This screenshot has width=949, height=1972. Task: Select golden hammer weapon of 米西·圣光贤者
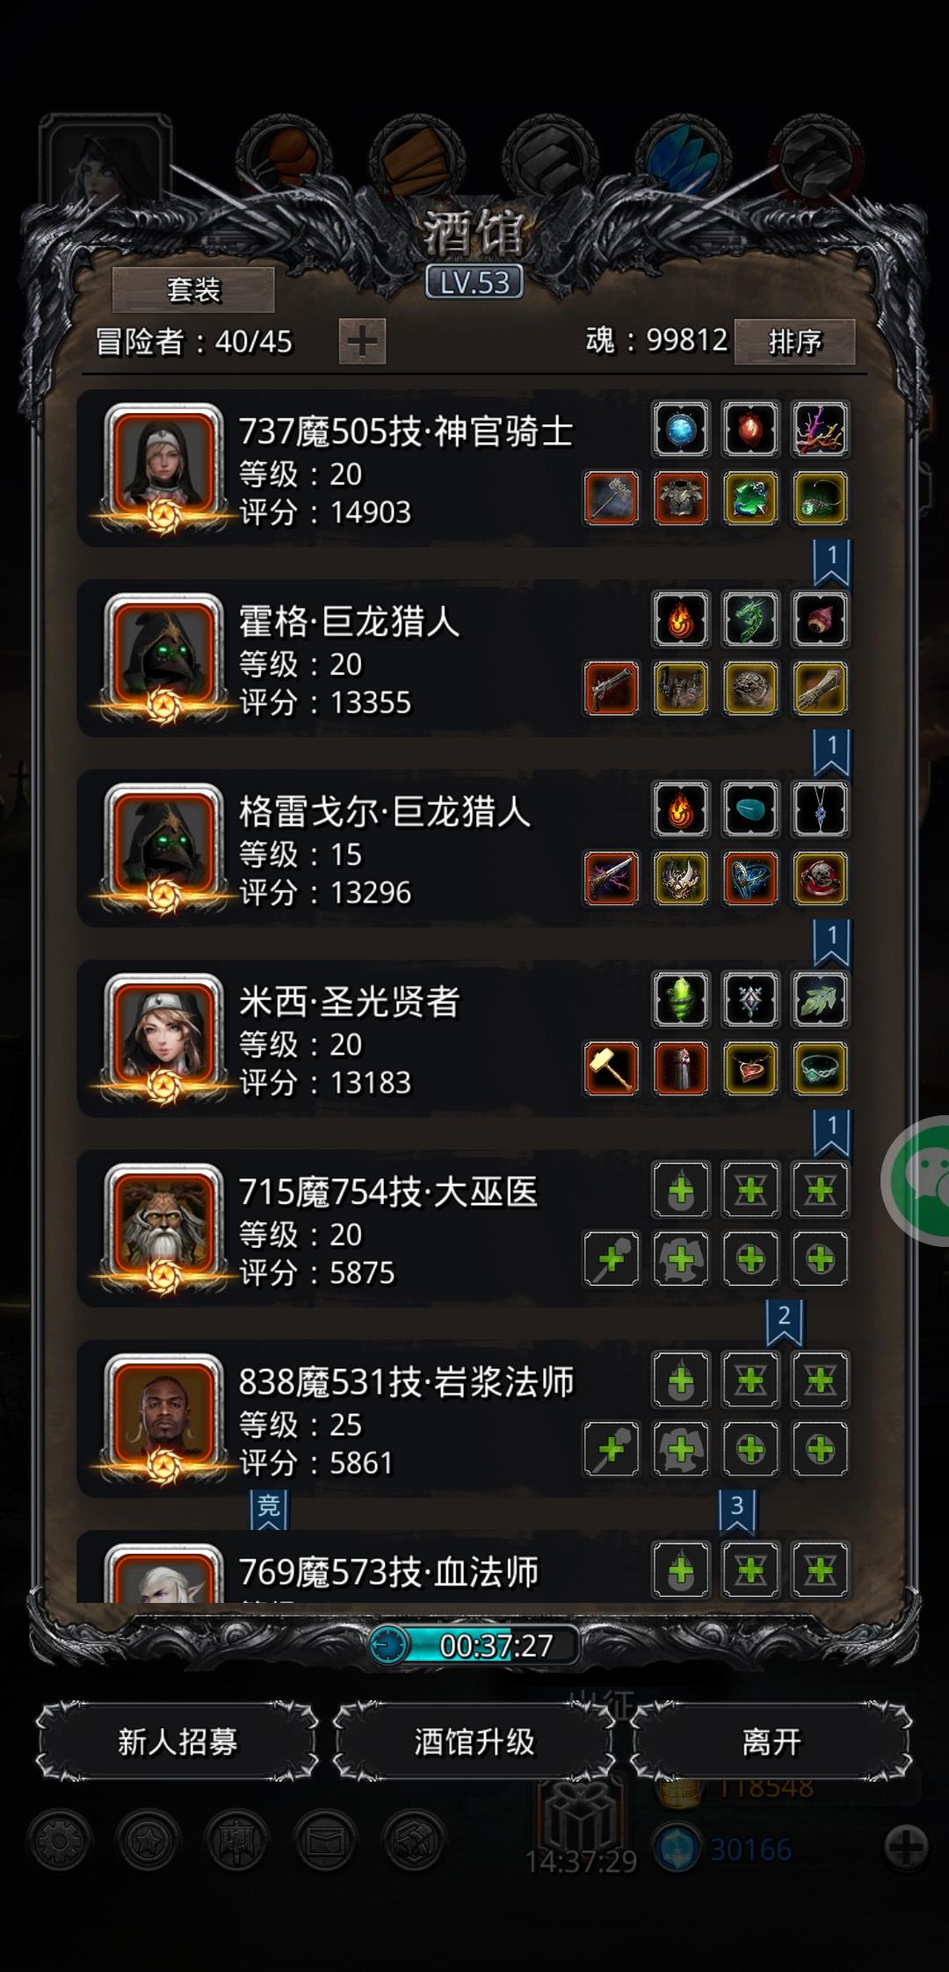tap(612, 1068)
